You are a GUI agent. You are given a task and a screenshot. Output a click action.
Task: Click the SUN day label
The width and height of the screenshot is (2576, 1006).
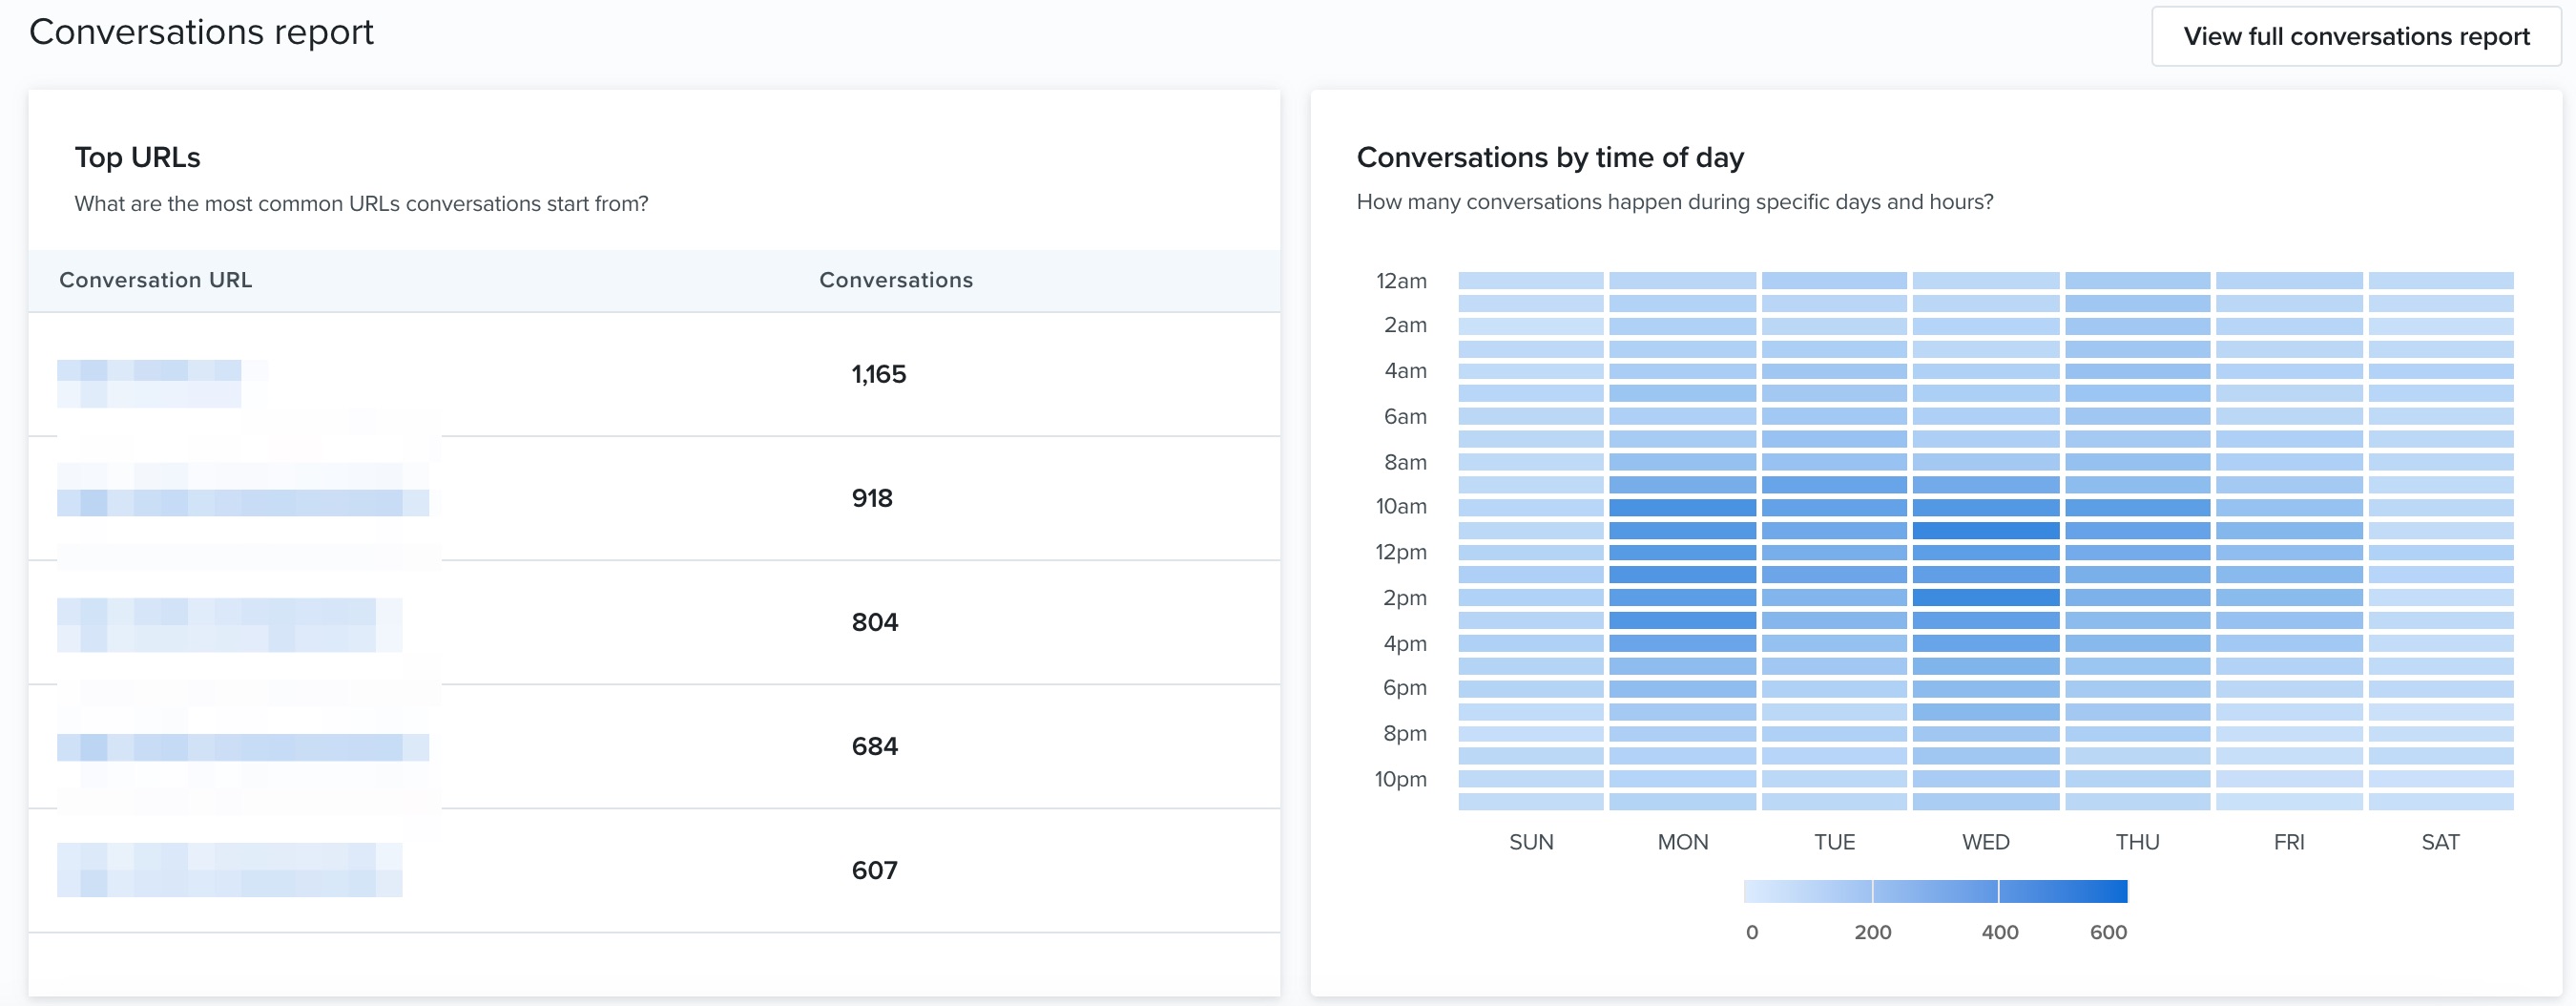(1531, 842)
